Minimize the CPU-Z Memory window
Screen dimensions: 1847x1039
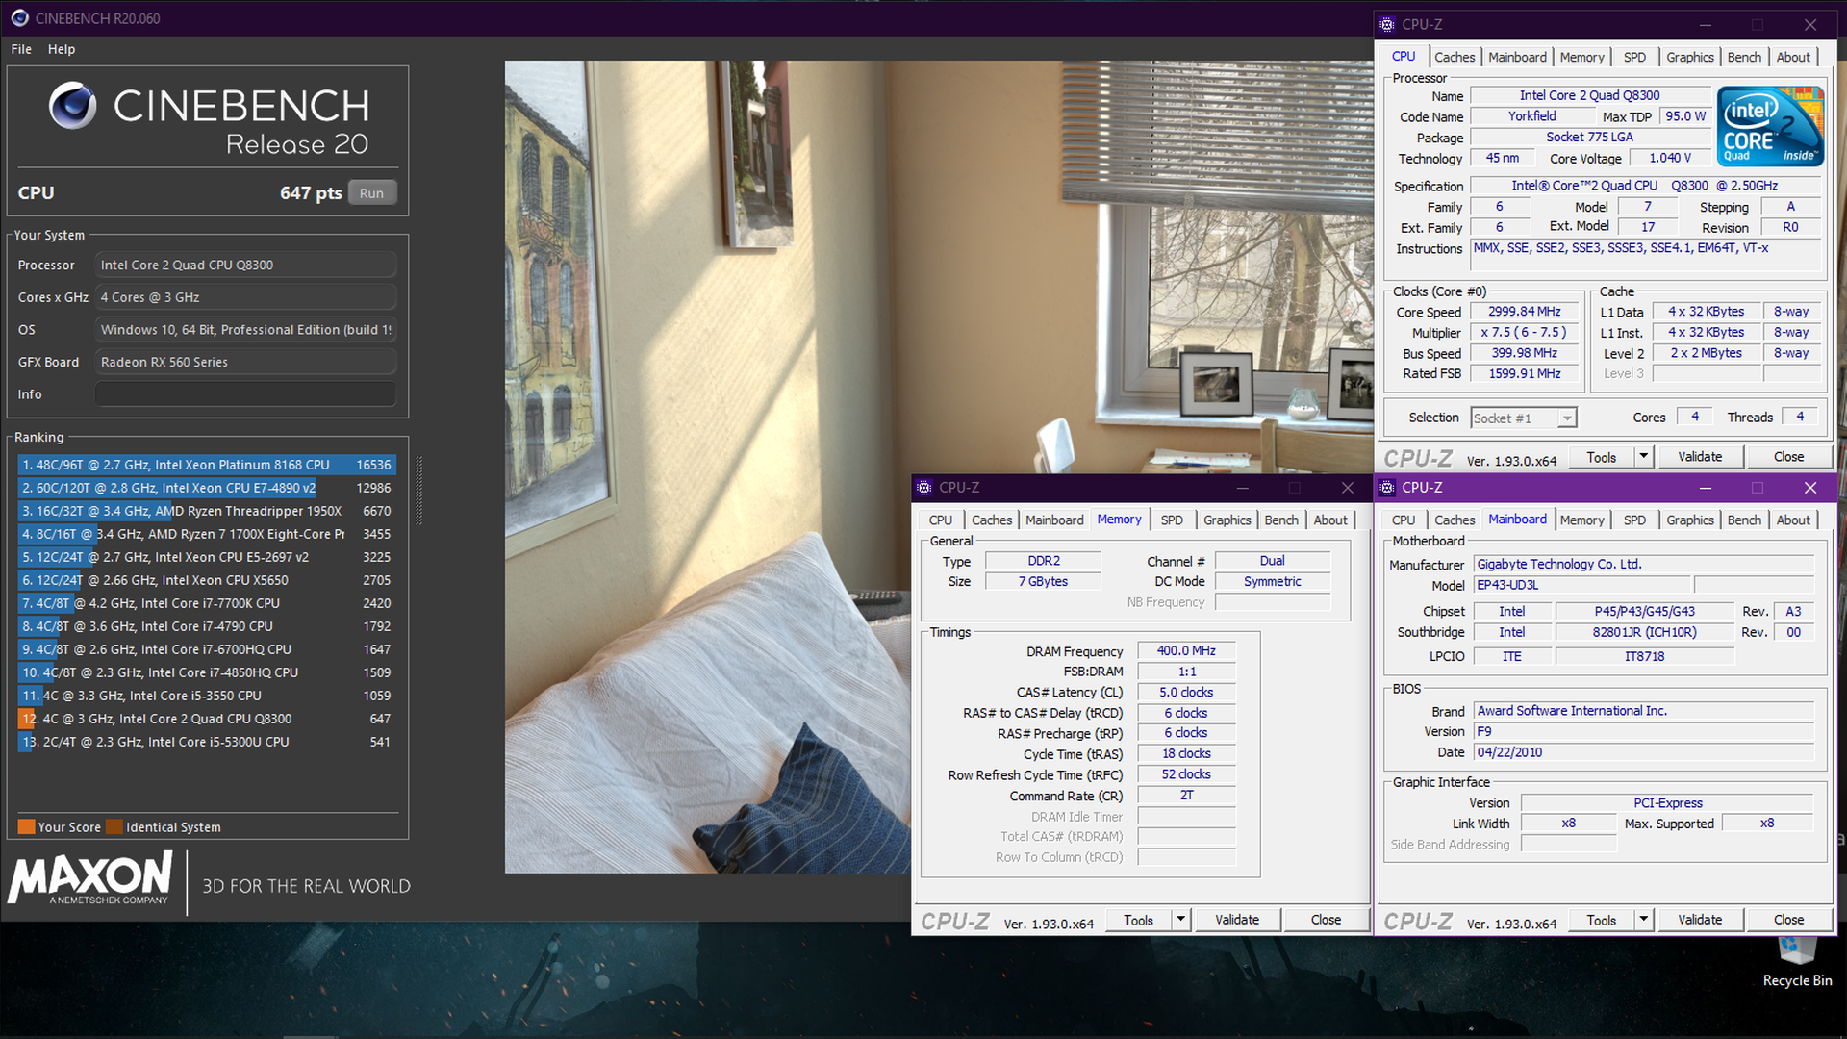pos(1242,488)
